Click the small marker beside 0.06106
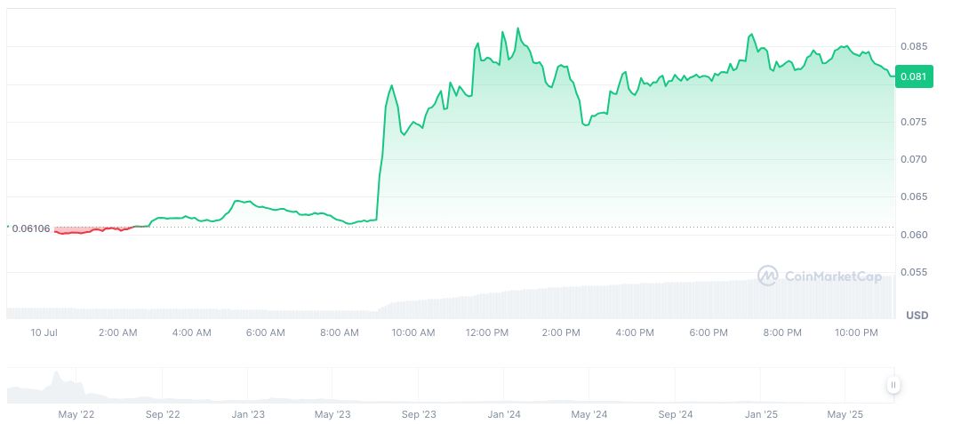The image size is (953, 424). click(8, 228)
